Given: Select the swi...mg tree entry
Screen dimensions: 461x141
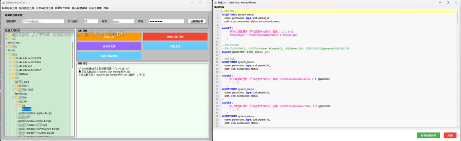Looking at the screenshot, I should pyautogui.click(x=14, y=43).
